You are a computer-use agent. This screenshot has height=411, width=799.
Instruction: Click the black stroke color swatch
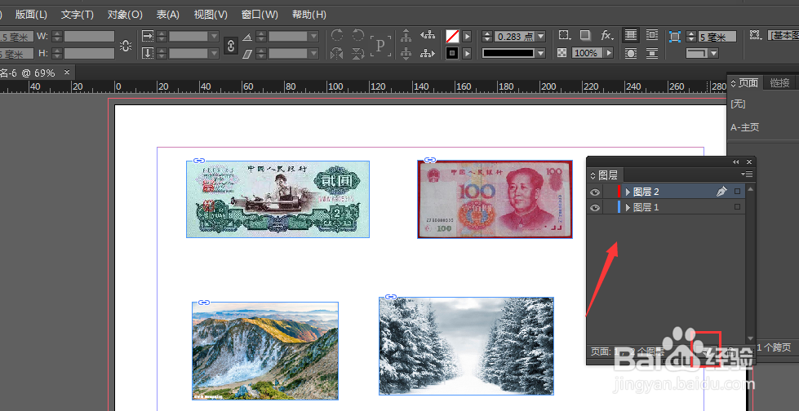(452, 53)
